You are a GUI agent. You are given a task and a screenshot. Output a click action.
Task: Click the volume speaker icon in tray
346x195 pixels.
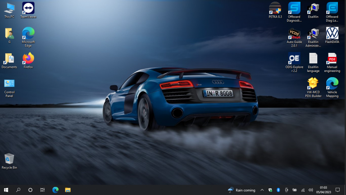pos(310,190)
